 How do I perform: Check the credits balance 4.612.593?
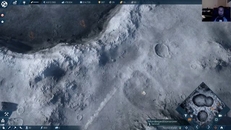[x=50, y=3]
